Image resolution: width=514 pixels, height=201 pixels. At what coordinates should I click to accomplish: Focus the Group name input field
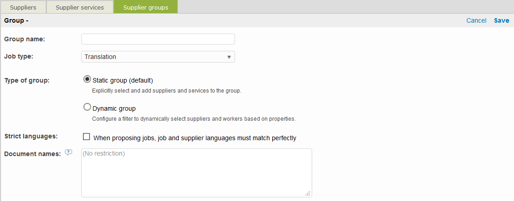click(x=158, y=39)
